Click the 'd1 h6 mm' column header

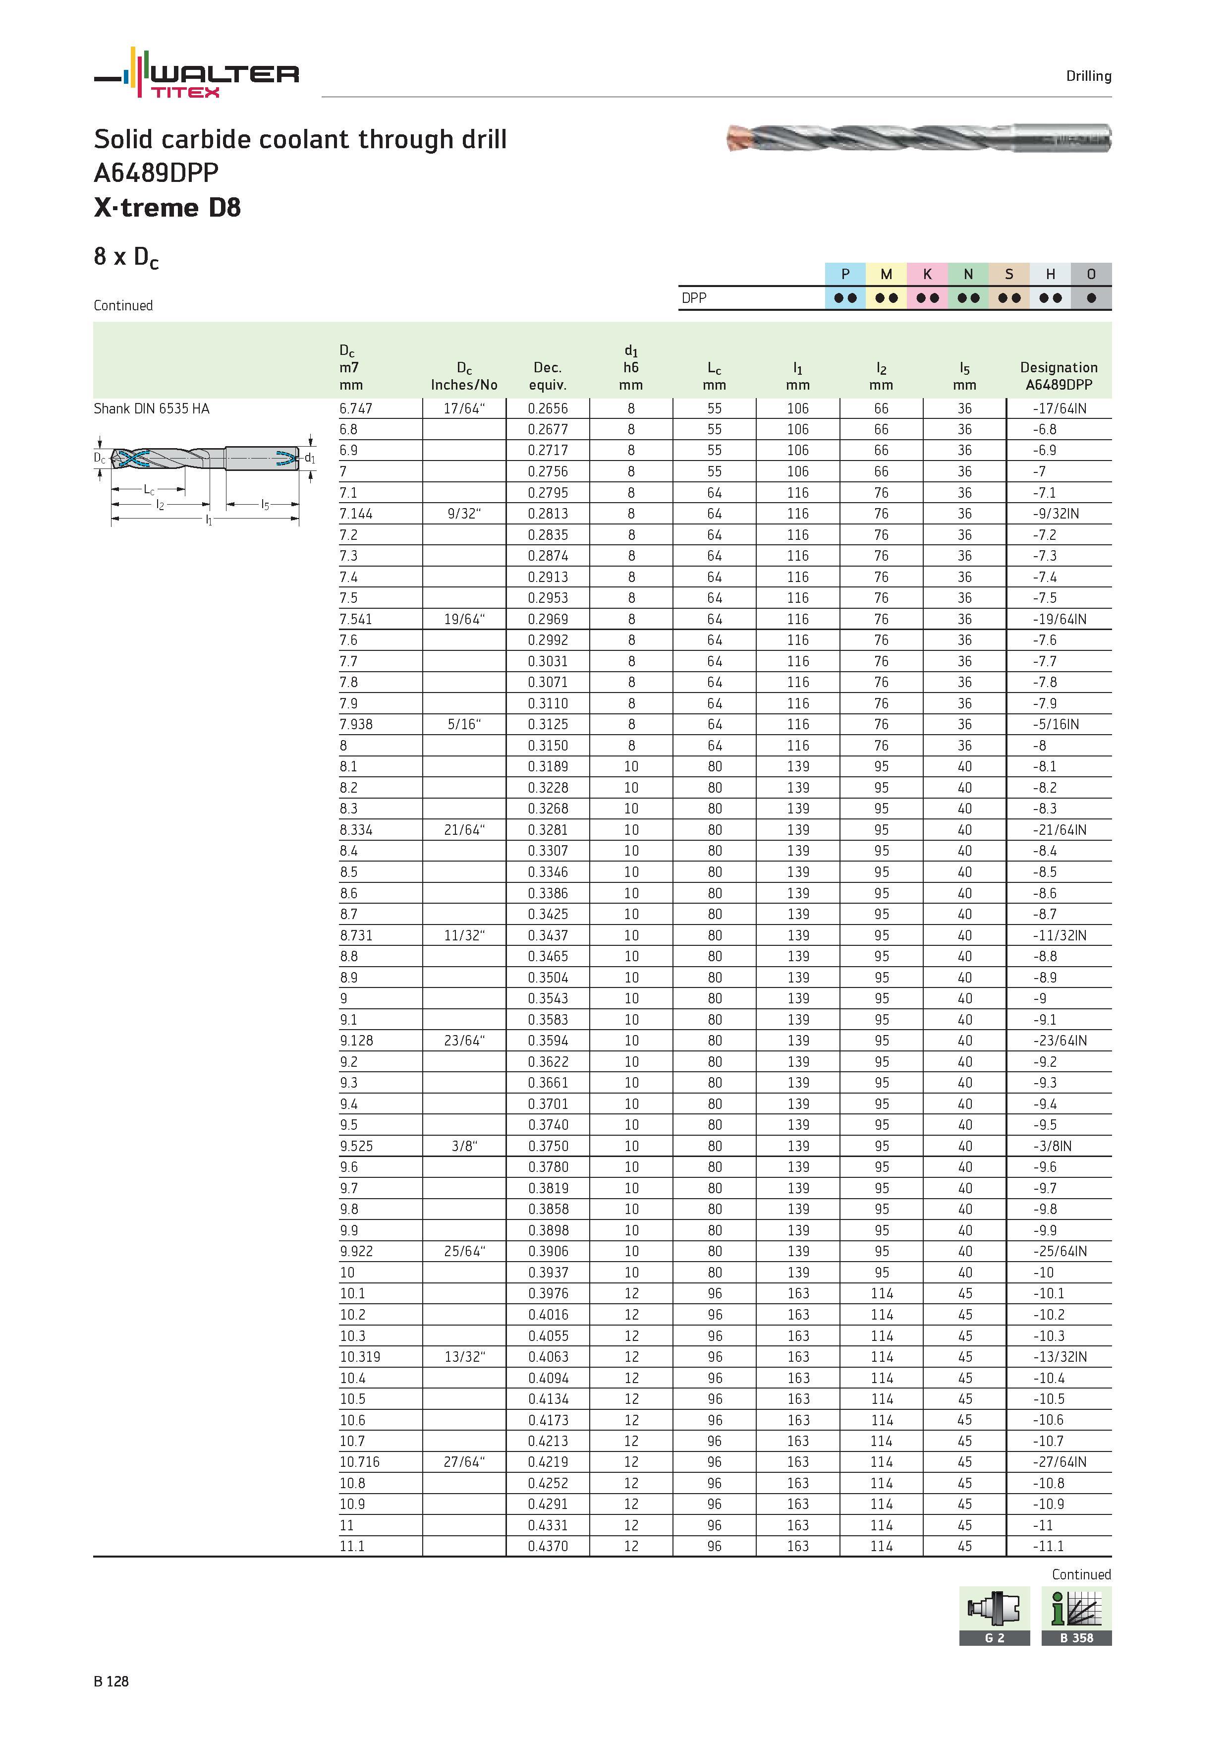pos(631,367)
